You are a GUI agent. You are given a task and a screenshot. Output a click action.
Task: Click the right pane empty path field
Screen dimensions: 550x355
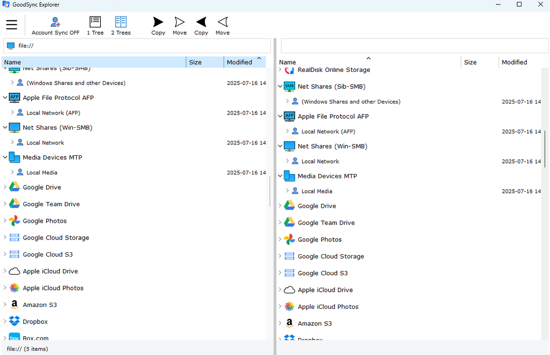(x=414, y=46)
